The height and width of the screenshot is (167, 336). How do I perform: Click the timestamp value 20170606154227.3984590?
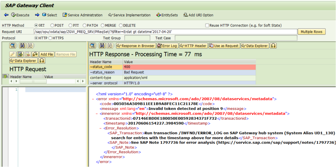click(156, 123)
